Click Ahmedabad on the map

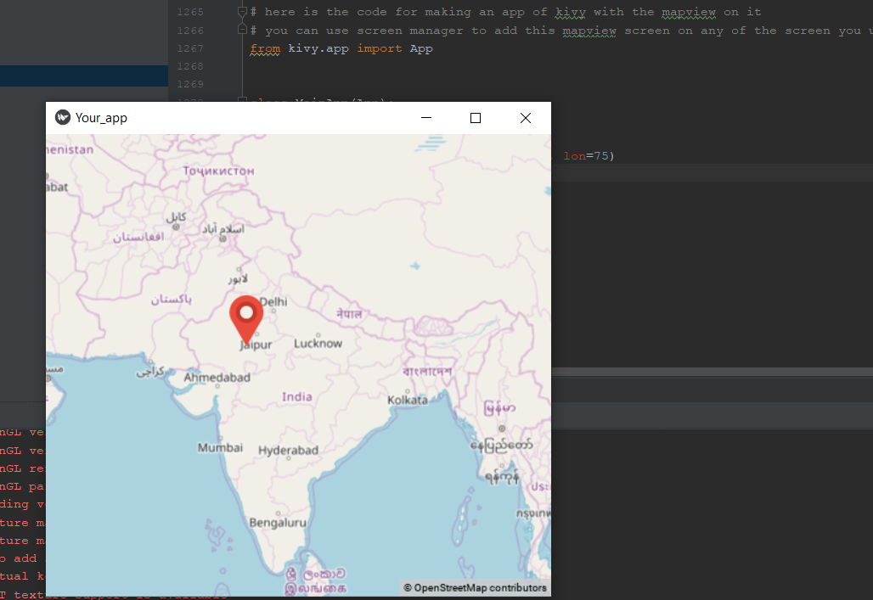217,377
